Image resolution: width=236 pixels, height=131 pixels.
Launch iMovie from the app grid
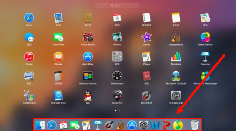tap(146, 37)
